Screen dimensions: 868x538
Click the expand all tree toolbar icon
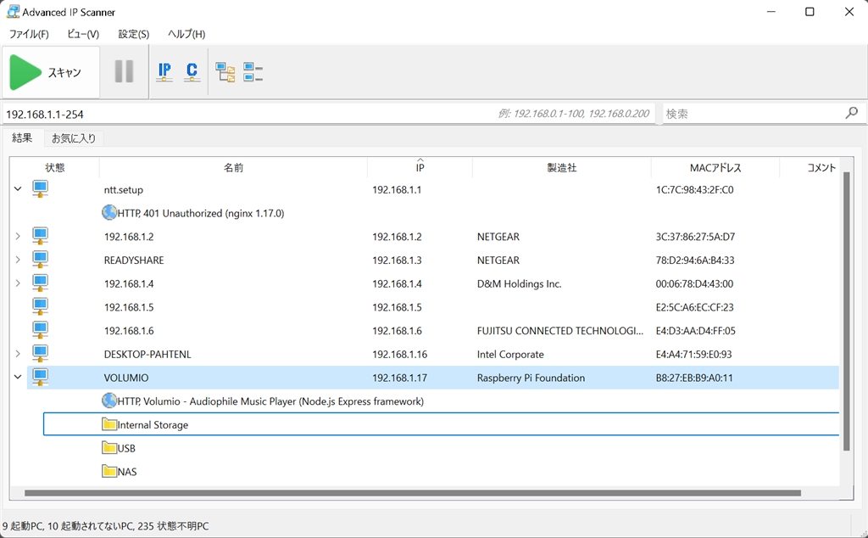click(225, 72)
